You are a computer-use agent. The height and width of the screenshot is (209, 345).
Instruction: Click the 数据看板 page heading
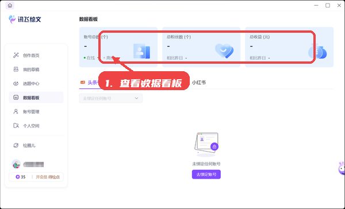coord(89,20)
